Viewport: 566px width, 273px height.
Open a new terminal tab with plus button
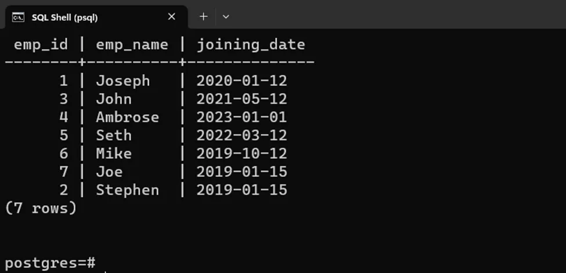point(203,17)
